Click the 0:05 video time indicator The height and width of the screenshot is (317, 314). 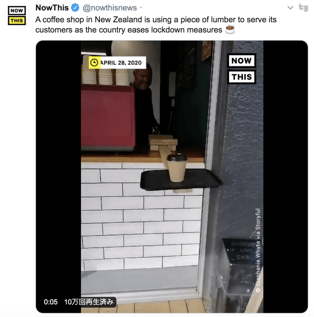tap(51, 302)
